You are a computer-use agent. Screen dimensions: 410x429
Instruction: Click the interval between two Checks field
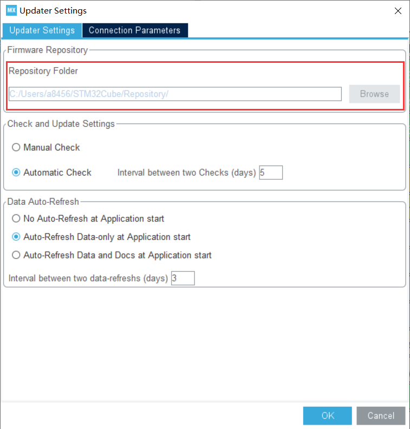coord(271,172)
